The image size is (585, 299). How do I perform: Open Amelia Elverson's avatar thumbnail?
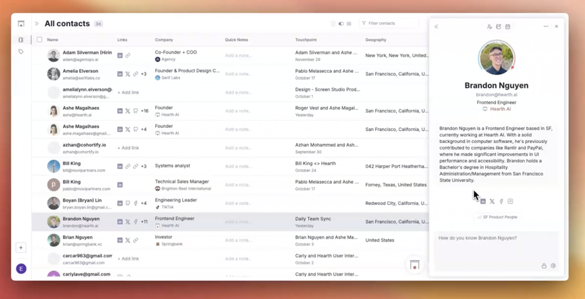pos(54,74)
